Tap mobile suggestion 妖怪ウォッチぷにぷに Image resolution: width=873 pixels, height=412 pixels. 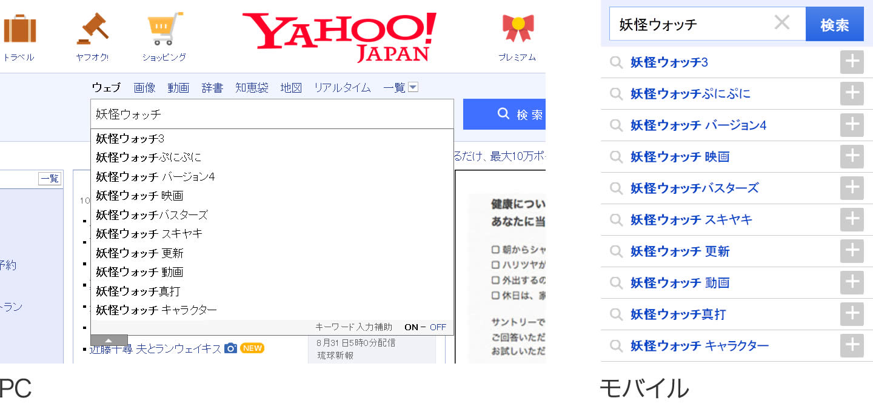pyautogui.click(x=691, y=94)
